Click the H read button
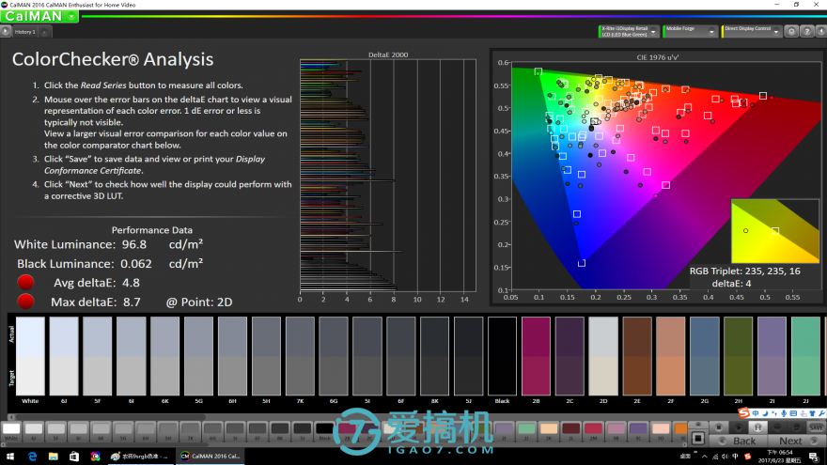 pyautogui.click(x=757, y=427)
